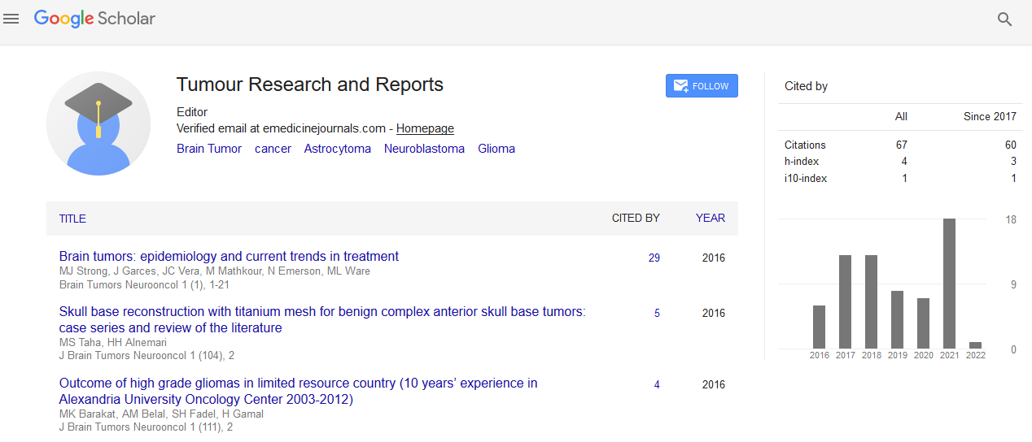Image resolution: width=1032 pixels, height=442 pixels.
Task: Click the 4 citations count
Action: 657,385
